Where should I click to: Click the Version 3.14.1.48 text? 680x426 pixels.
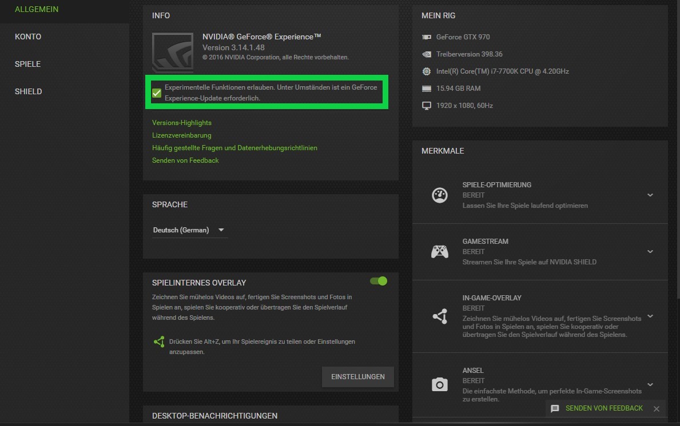click(x=233, y=47)
